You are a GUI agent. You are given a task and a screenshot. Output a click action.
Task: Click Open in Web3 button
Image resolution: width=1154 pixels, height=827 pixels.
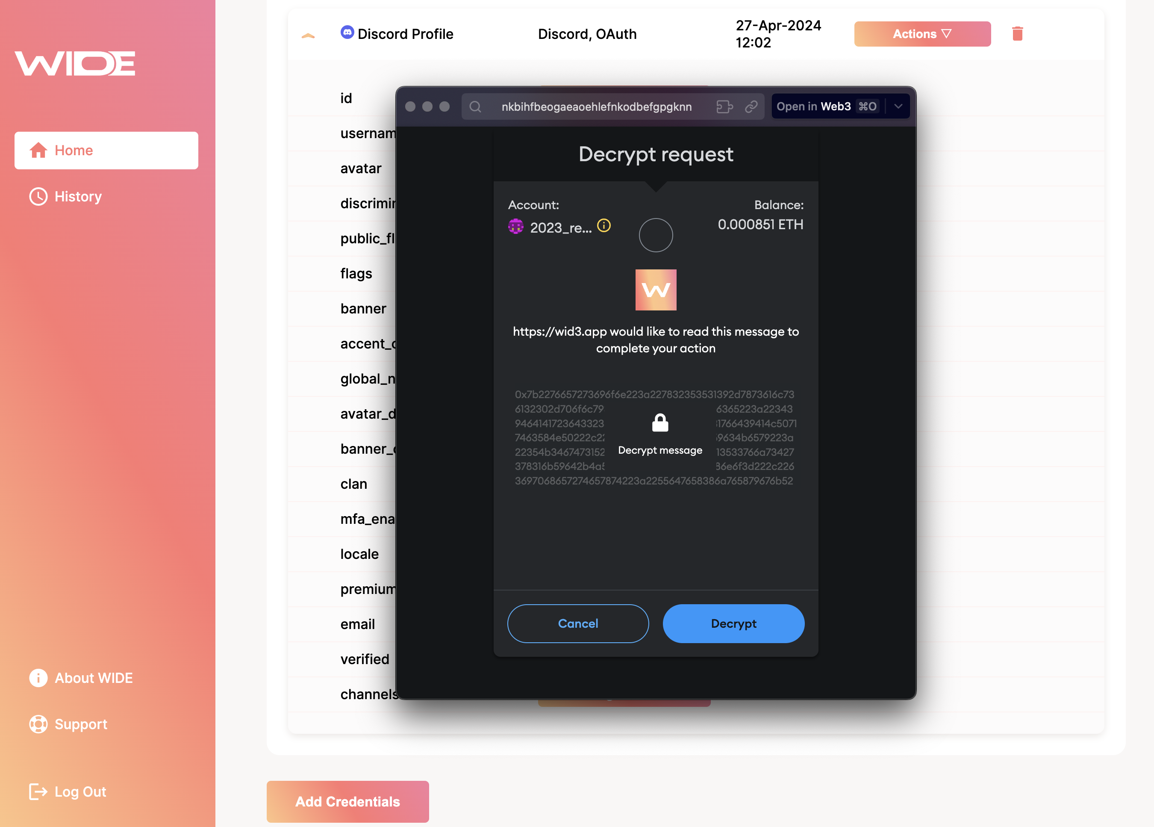[827, 106]
